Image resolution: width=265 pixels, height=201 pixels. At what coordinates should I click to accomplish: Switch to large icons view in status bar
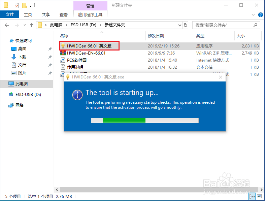[x=259, y=196]
